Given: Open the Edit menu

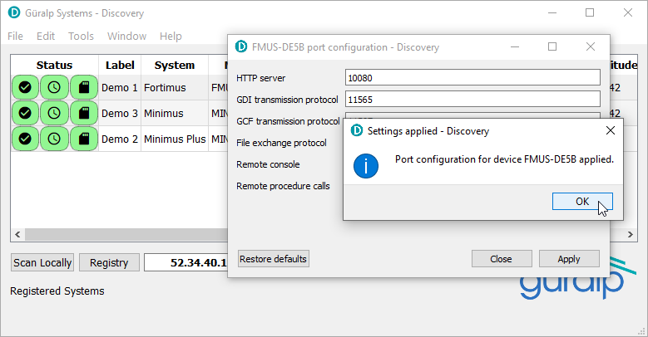Looking at the screenshot, I should click(46, 37).
